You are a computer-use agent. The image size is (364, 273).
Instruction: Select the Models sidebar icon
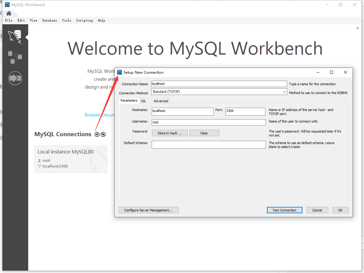pyautogui.click(x=15, y=57)
